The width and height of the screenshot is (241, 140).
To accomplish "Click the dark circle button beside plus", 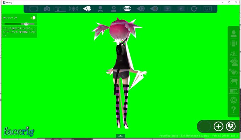I will [x=204, y=126].
